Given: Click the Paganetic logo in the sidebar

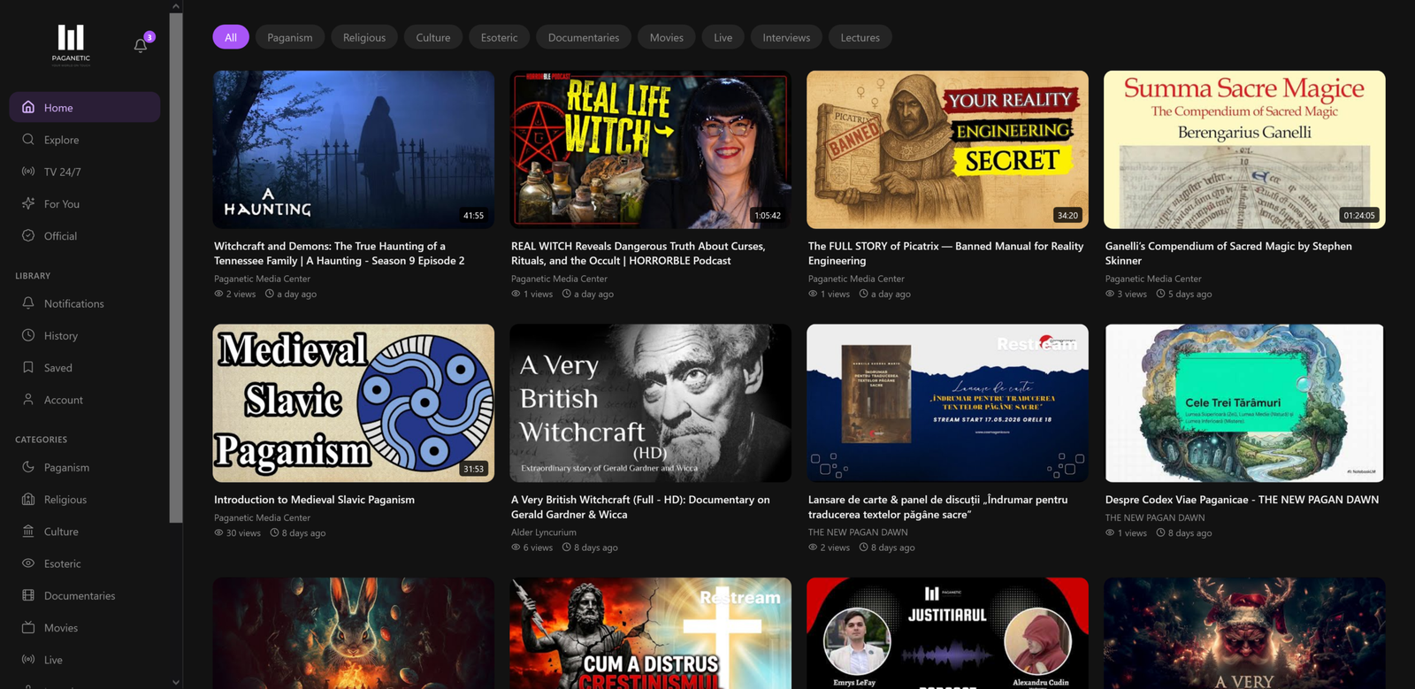Looking at the screenshot, I should point(71,45).
